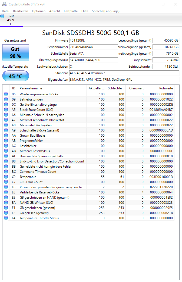Click status orb for Maximale Löschzyklen row
Image resolution: width=182 pixels, height=282 pixels.
click(x=6, y=125)
